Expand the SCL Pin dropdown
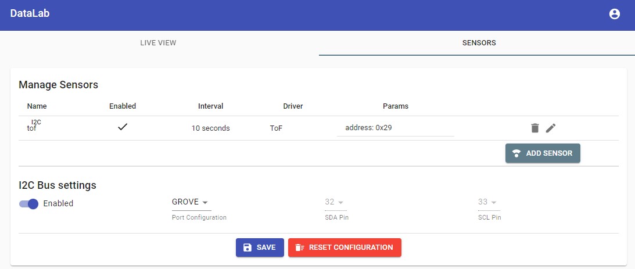 (x=487, y=202)
